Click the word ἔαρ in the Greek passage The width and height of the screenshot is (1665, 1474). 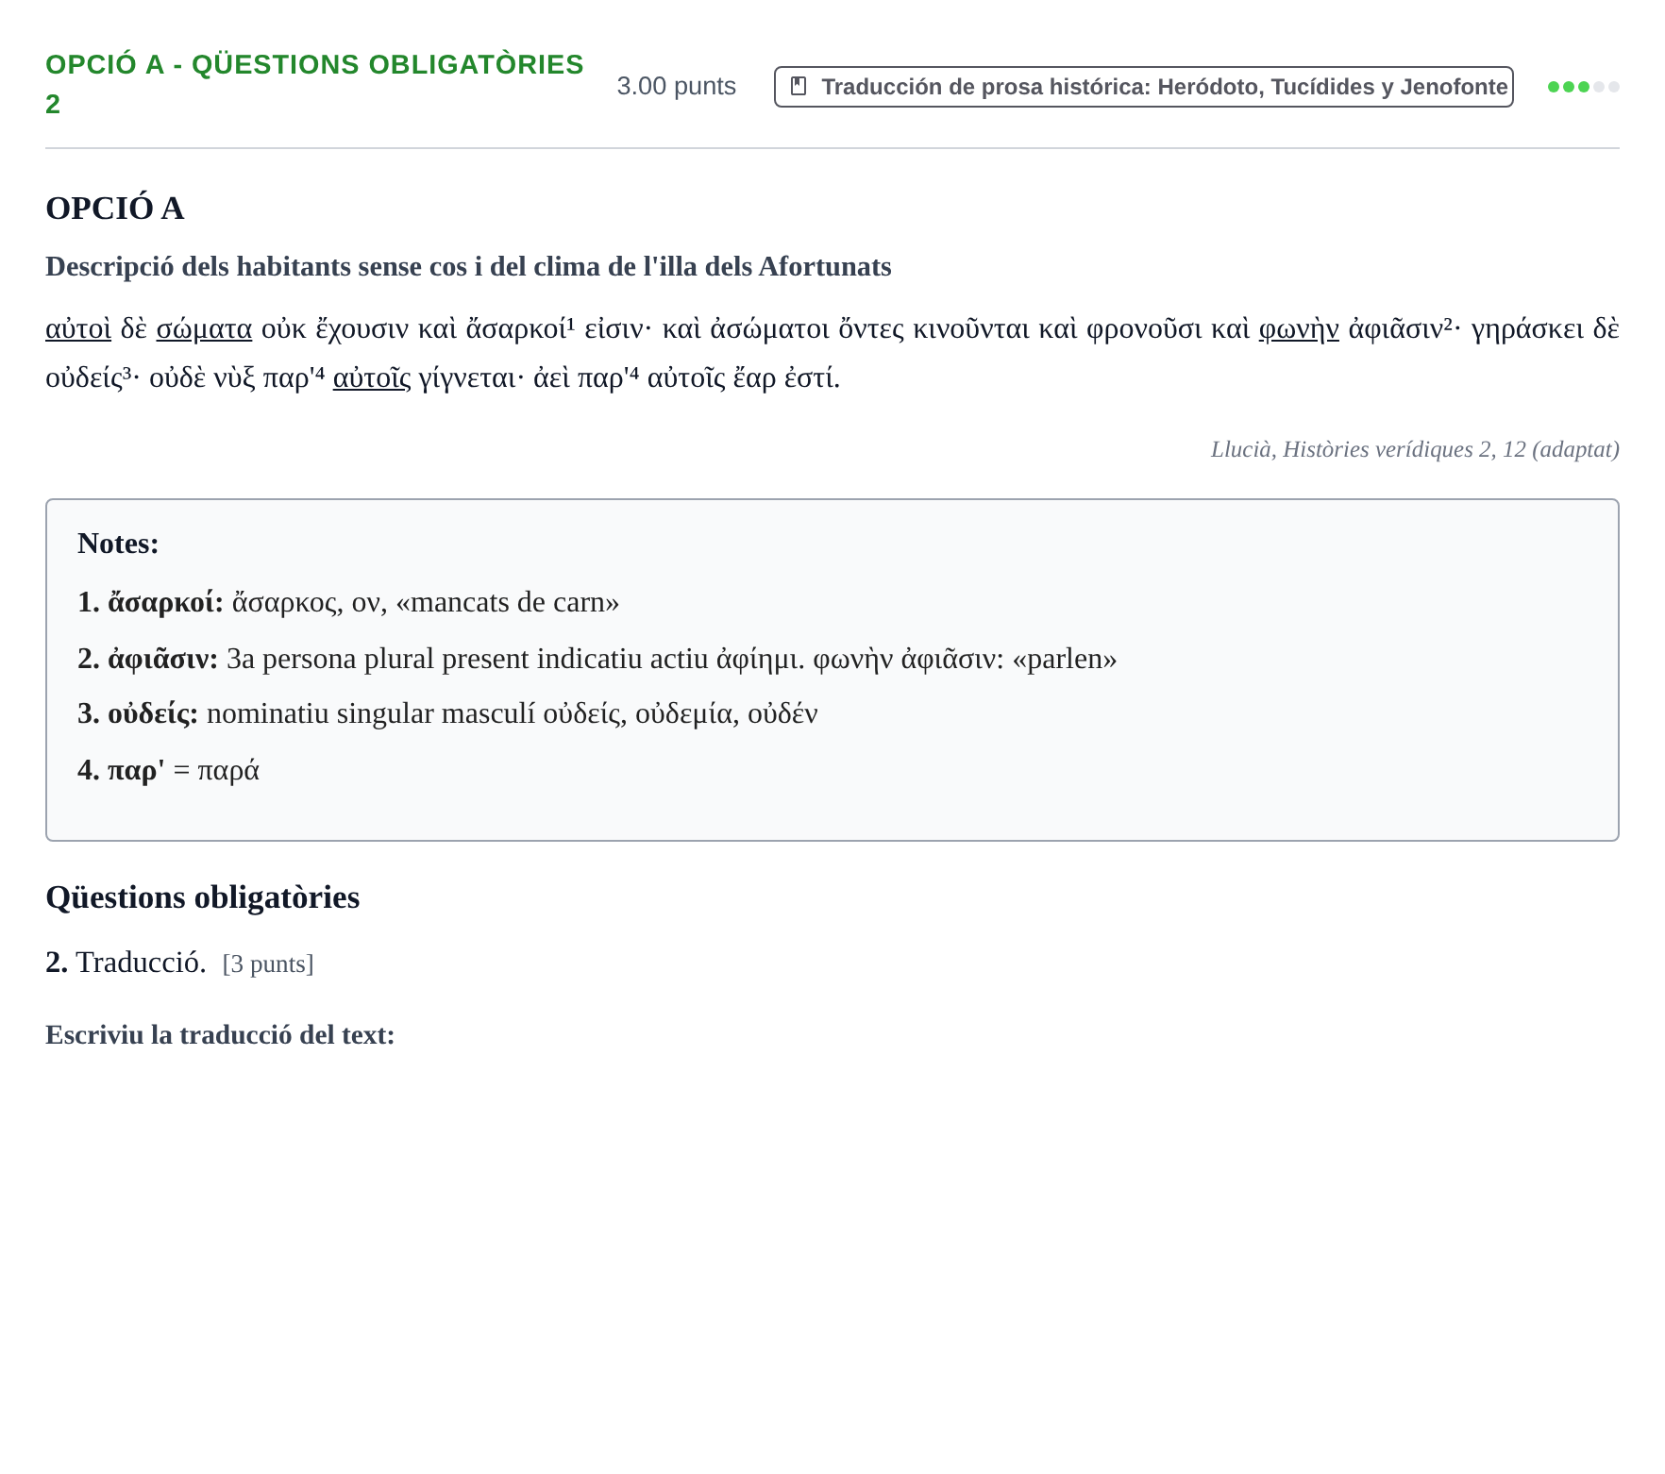754,378
